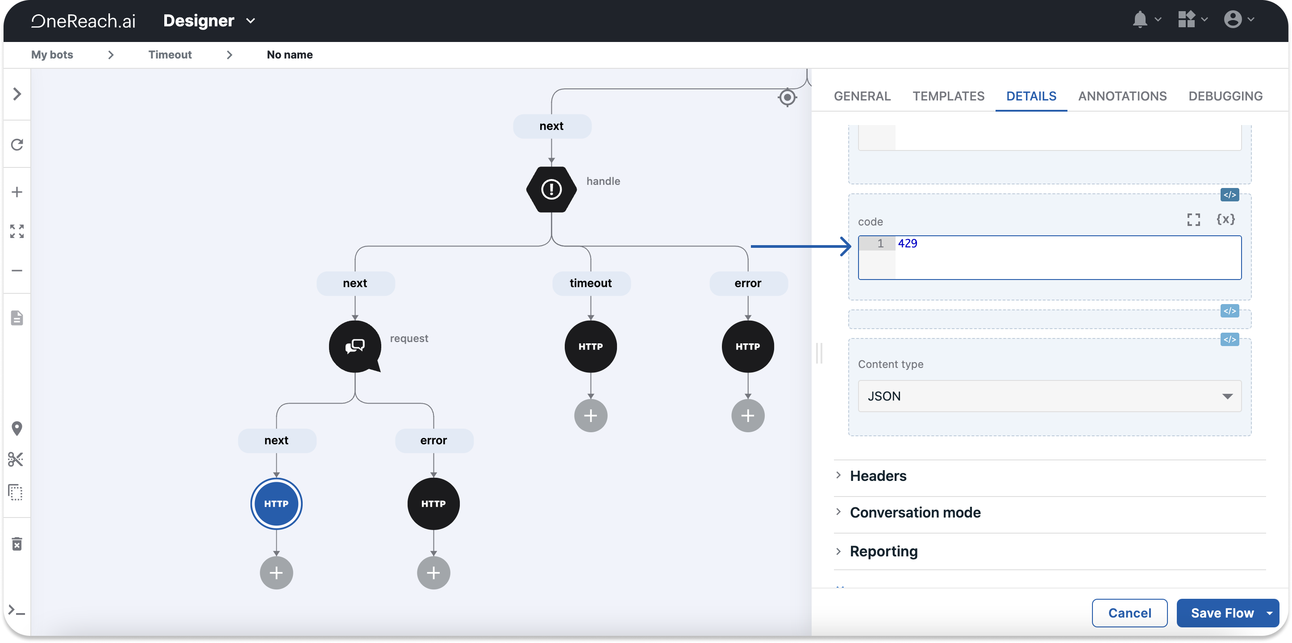
Task: Switch to the GENERAL tab
Action: click(862, 96)
